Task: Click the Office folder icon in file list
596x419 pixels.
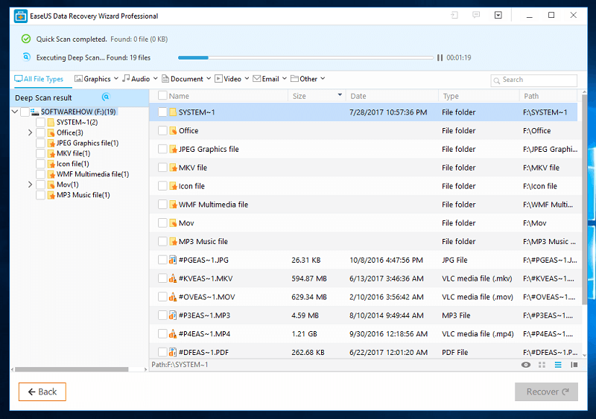Action: (x=173, y=131)
